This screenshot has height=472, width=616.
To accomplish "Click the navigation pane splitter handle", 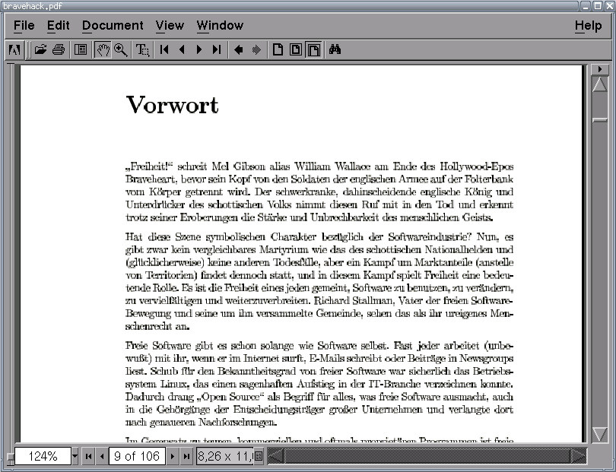I will coord(10,457).
